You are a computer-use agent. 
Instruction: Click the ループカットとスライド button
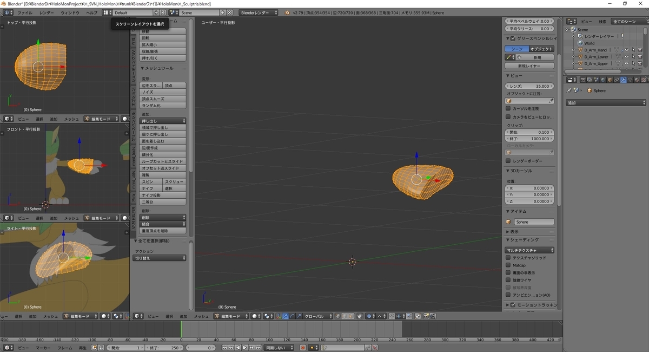coord(163,161)
